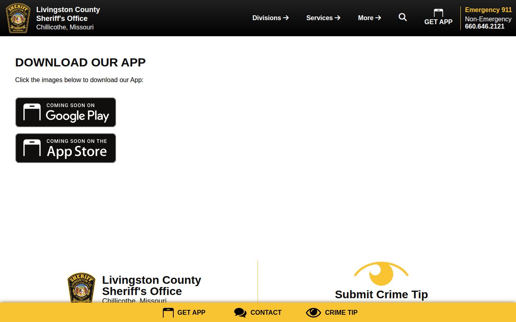Click 'Click the images below' instruction text
The width and height of the screenshot is (516, 322).
(79, 80)
